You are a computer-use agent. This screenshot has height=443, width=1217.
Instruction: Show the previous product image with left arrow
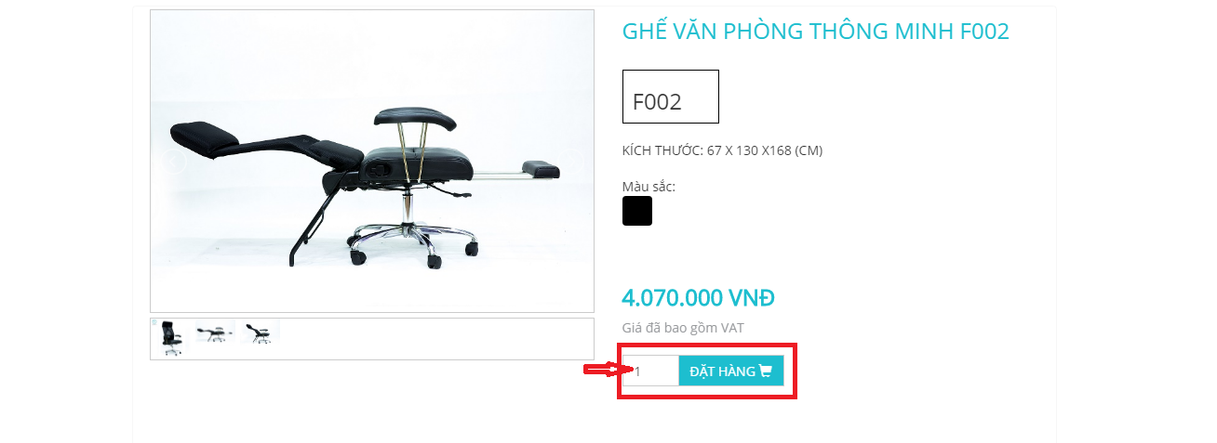tap(174, 162)
